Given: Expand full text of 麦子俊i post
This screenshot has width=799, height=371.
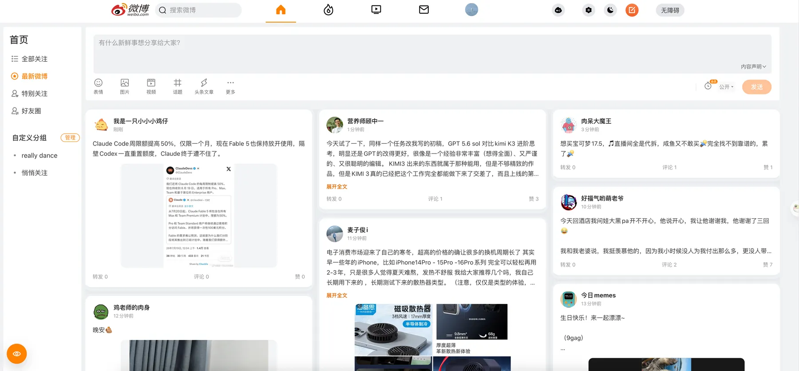Looking at the screenshot, I should point(337,296).
